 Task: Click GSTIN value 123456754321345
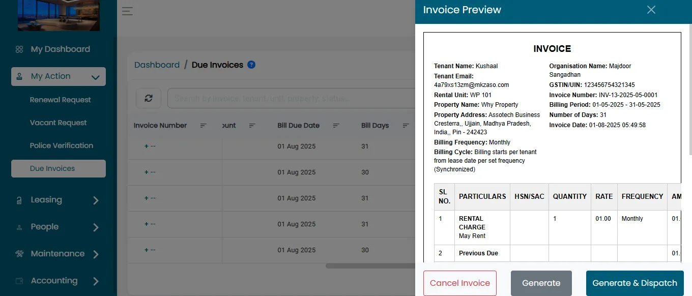point(610,85)
